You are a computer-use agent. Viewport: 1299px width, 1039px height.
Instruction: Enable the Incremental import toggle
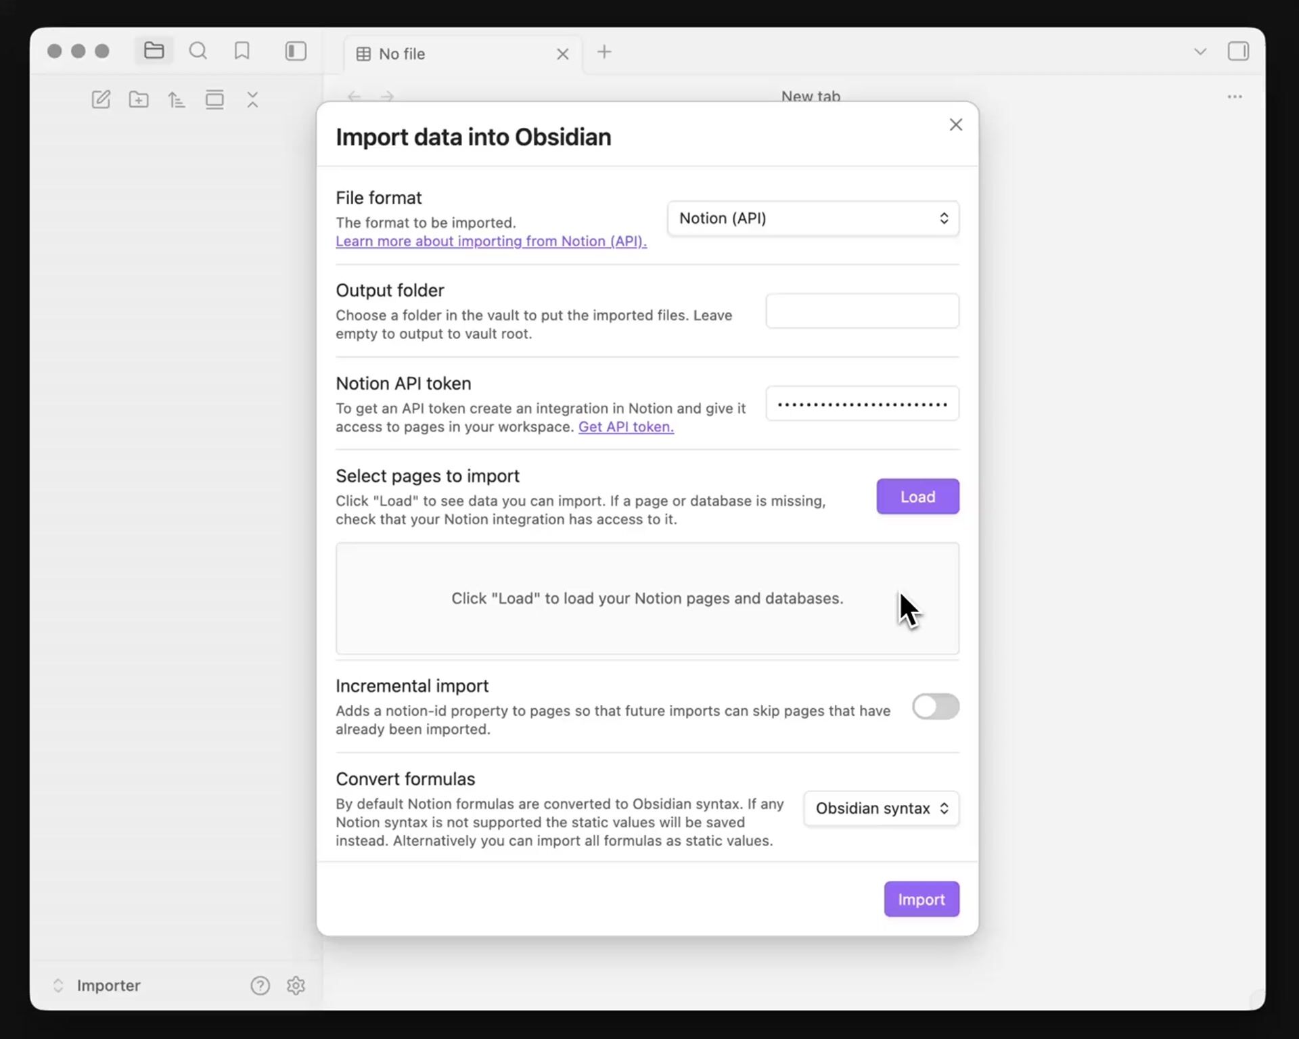point(935,706)
